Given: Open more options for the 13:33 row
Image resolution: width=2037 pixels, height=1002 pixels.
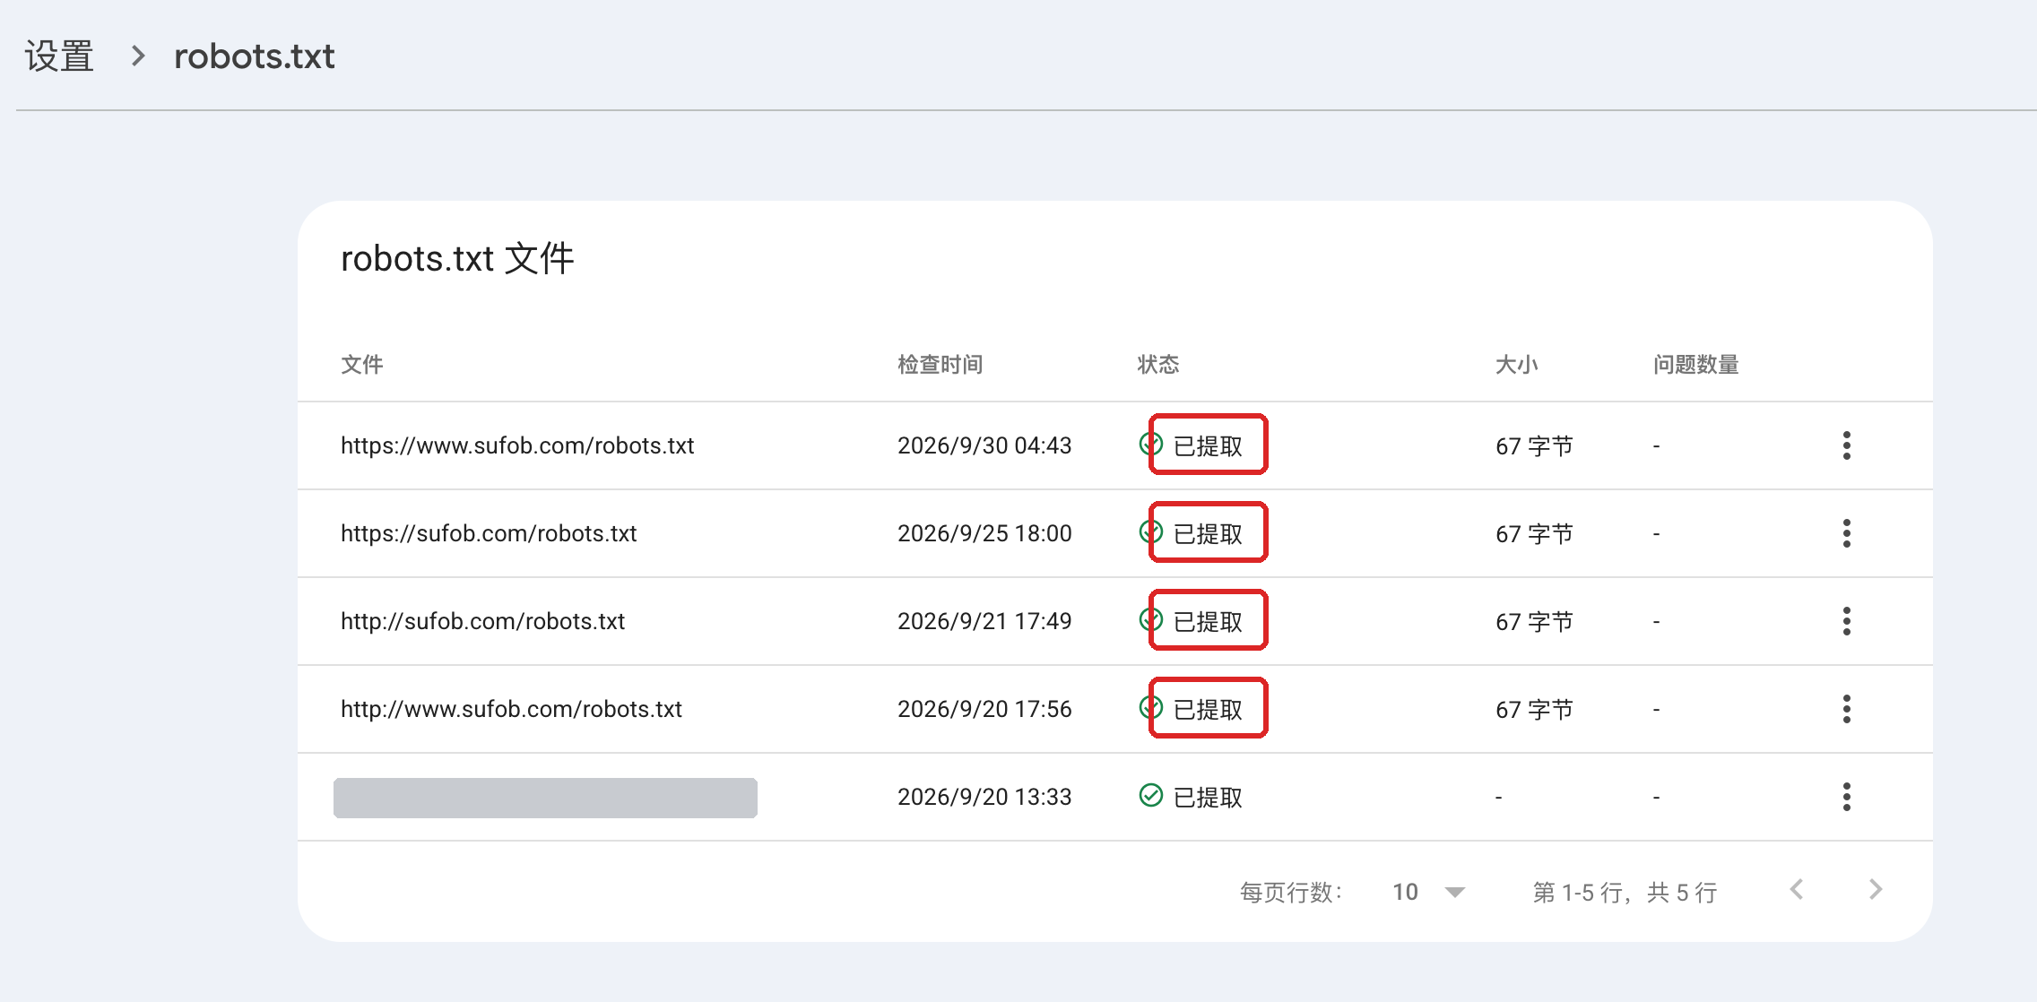Looking at the screenshot, I should 1846,797.
